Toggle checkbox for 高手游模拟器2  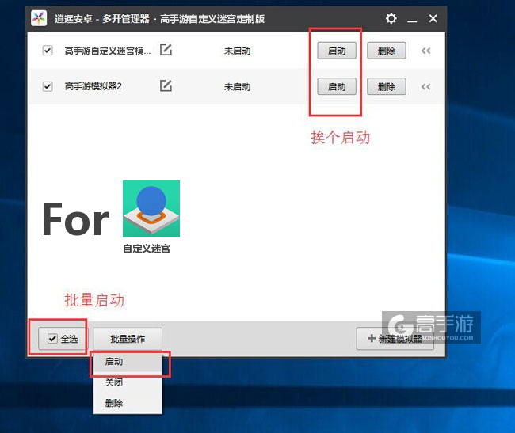[x=48, y=86]
